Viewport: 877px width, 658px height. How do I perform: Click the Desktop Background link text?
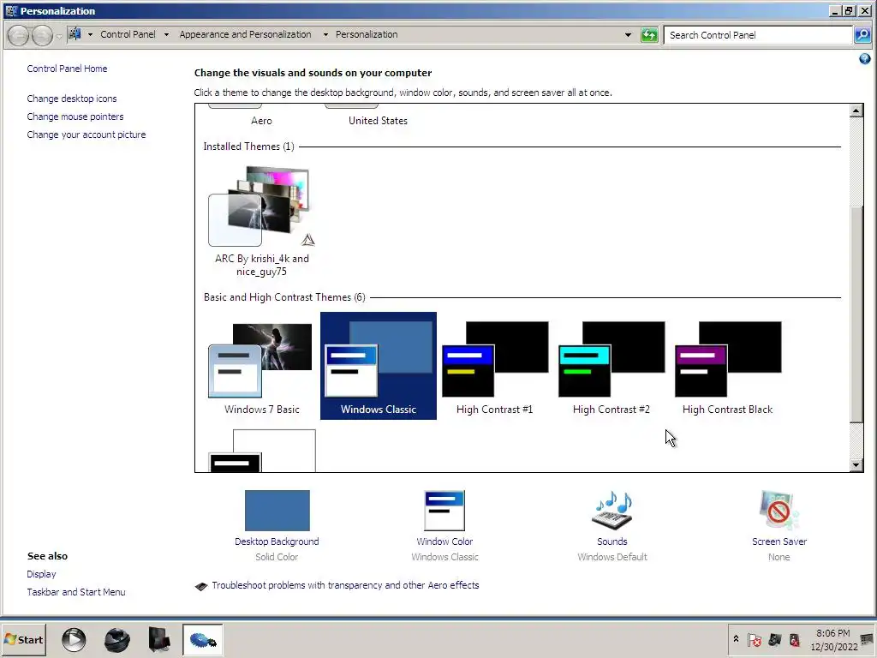(x=277, y=541)
